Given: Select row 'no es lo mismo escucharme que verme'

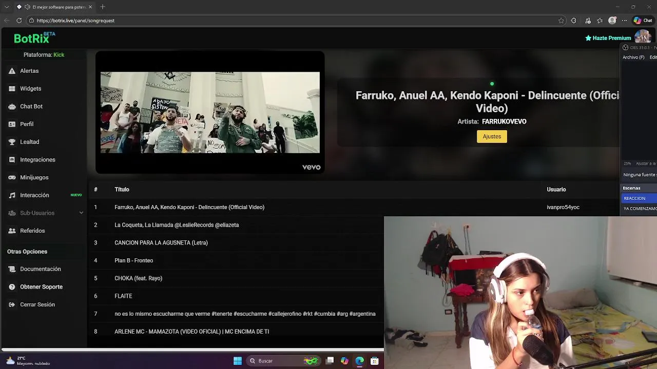Looking at the screenshot, I should pyautogui.click(x=245, y=314).
